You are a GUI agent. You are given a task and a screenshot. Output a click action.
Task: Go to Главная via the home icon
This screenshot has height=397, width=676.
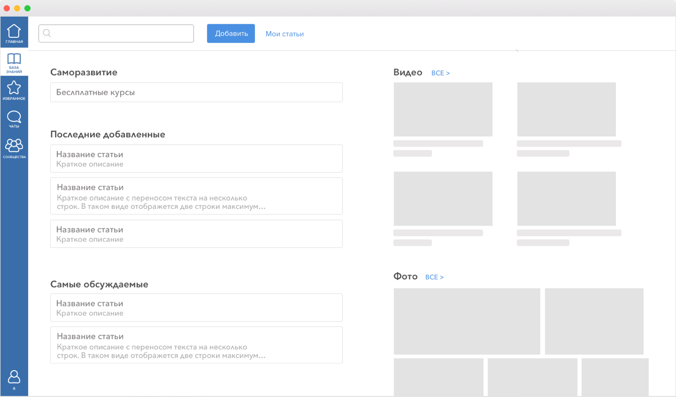click(14, 32)
